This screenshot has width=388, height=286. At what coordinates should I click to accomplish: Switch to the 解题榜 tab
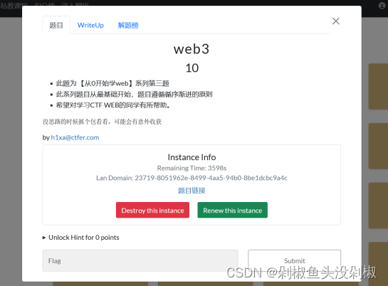click(x=128, y=25)
